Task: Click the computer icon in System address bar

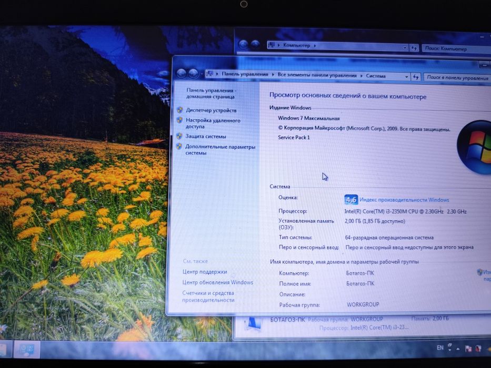Action: [x=210, y=74]
